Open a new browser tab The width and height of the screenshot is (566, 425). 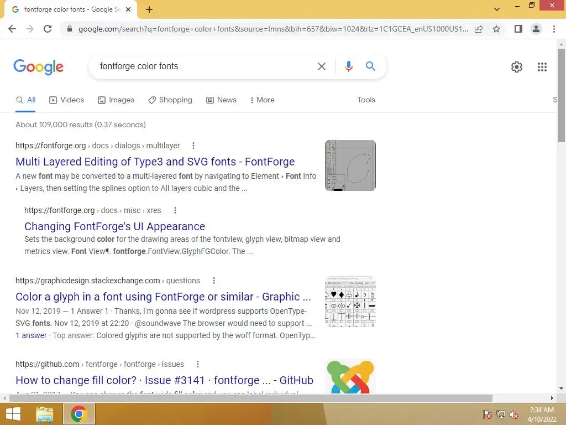(x=149, y=10)
